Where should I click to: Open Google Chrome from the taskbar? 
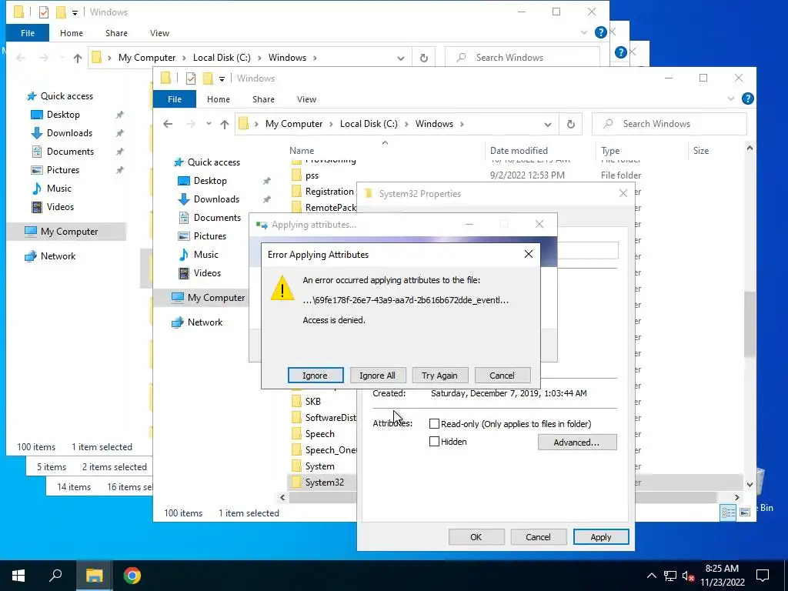tap(132, 576)
